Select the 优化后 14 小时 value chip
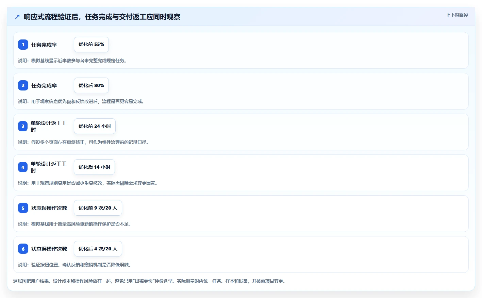 pyautogui.click(x=94, y=167)
